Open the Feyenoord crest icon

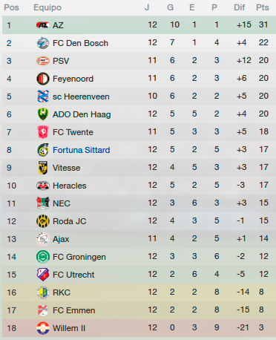pos(43,79)
